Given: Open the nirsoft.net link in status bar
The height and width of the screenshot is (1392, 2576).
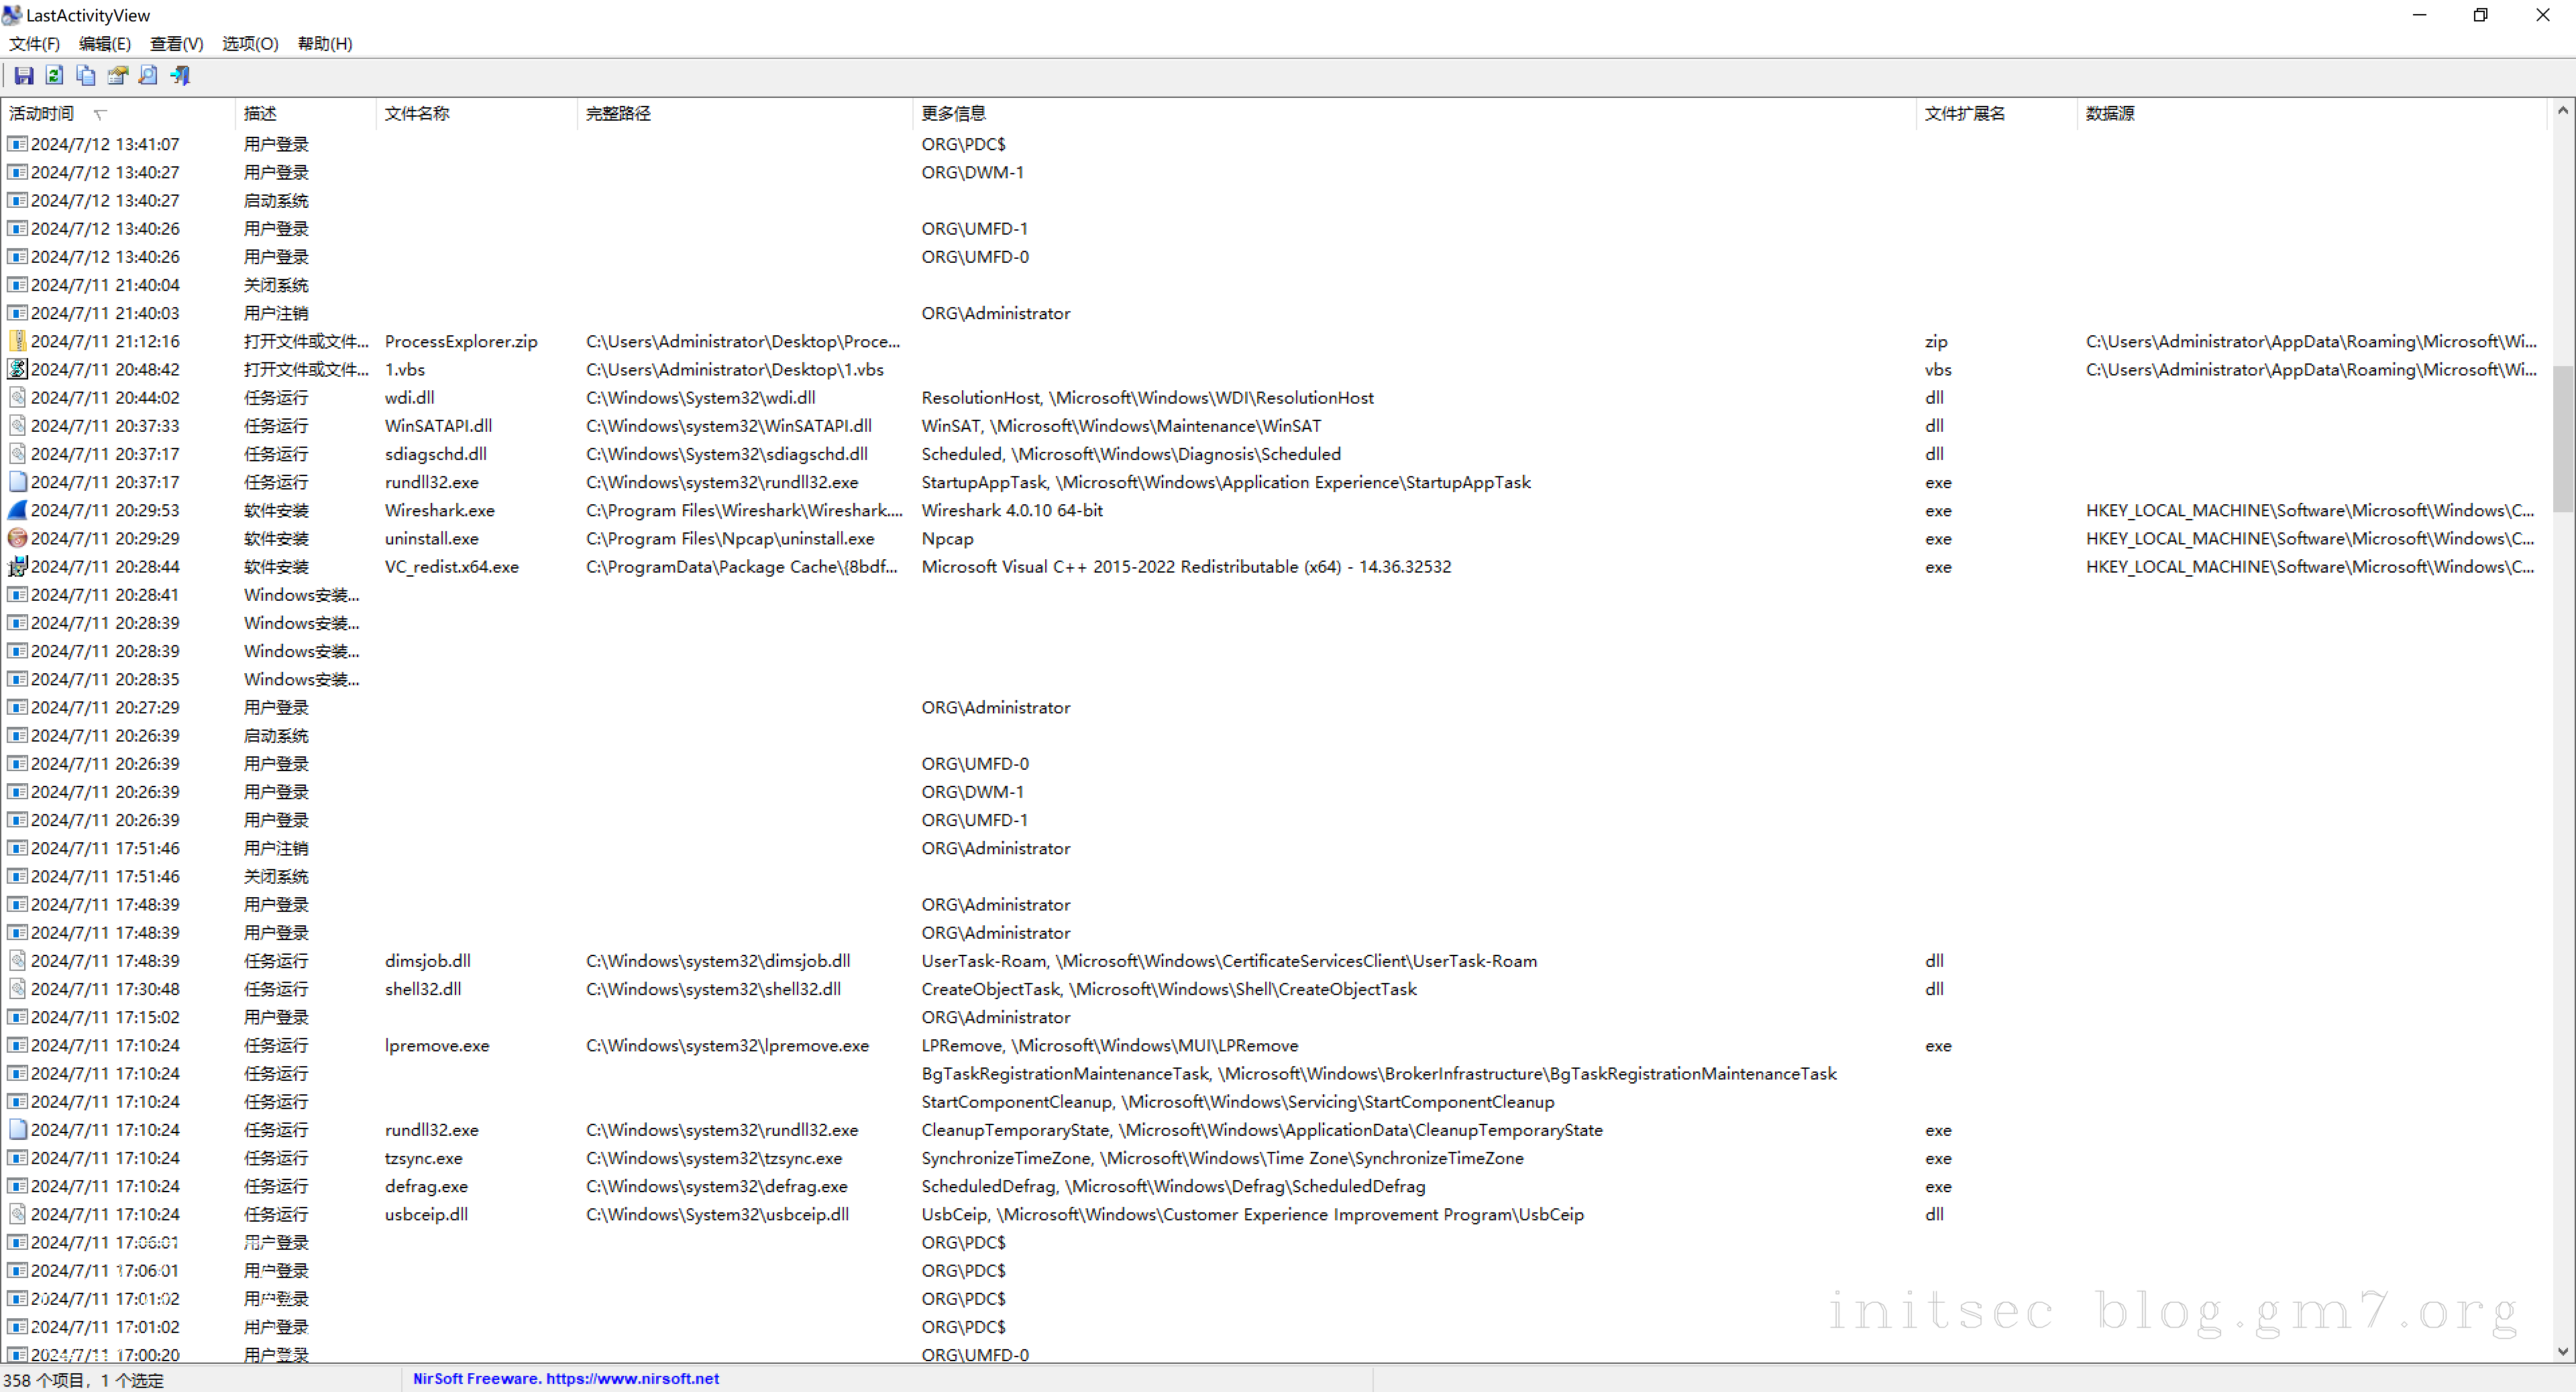Looking at the screenshot, I should click(632, 1378).
